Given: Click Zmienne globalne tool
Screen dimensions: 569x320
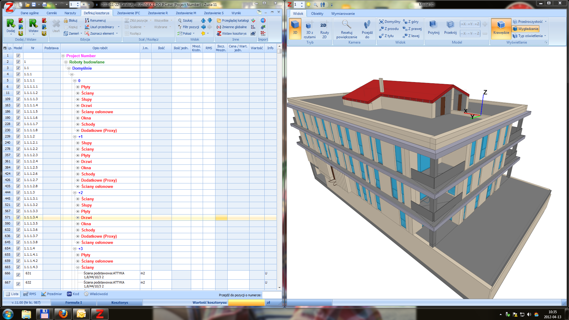Looking at the screenshot, I should (x=231, y=27).
